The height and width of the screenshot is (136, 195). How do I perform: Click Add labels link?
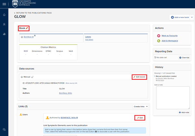89,40
